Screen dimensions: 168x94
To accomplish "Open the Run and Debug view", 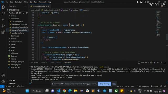I will tap(3, 26).
